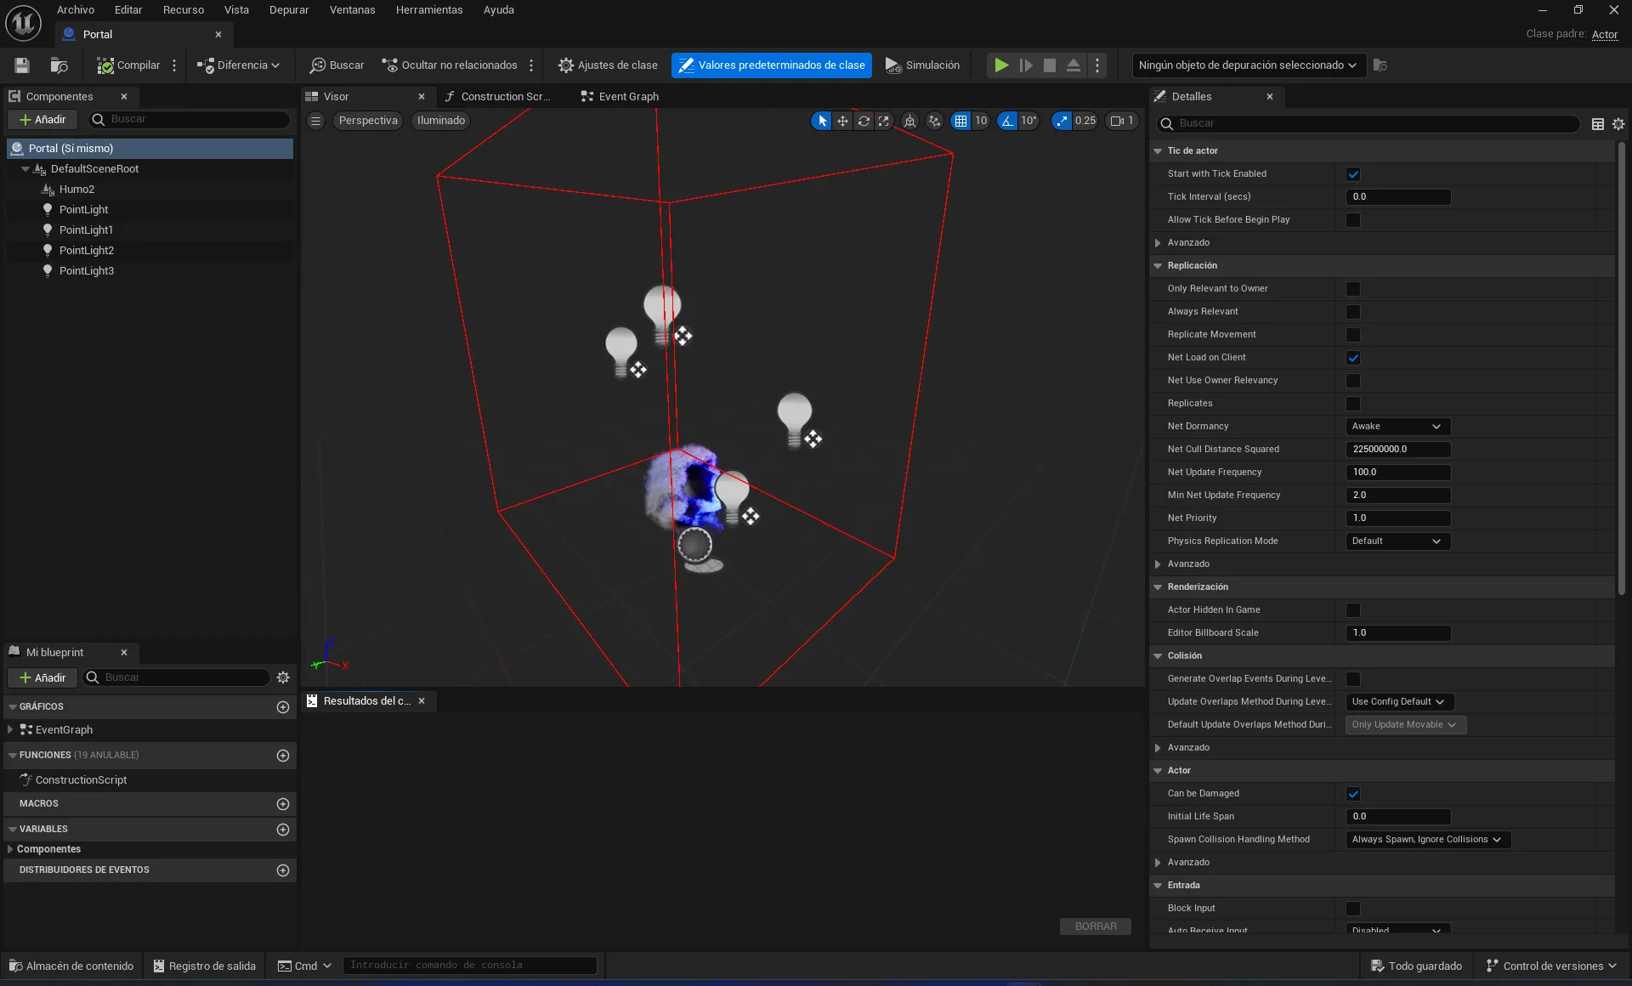The width and height of the screenshot is (1632, 986).
Task: Collapse the Replicación section
Action: tap(1158, 266)
